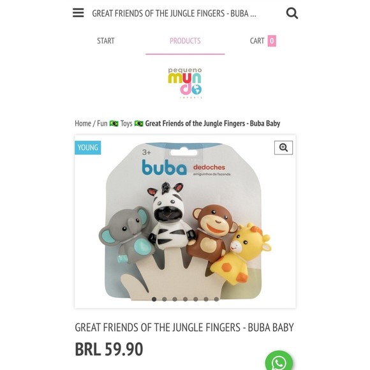Open cart item count badge
Screen dimensions: 370x370
click(272, 41)
